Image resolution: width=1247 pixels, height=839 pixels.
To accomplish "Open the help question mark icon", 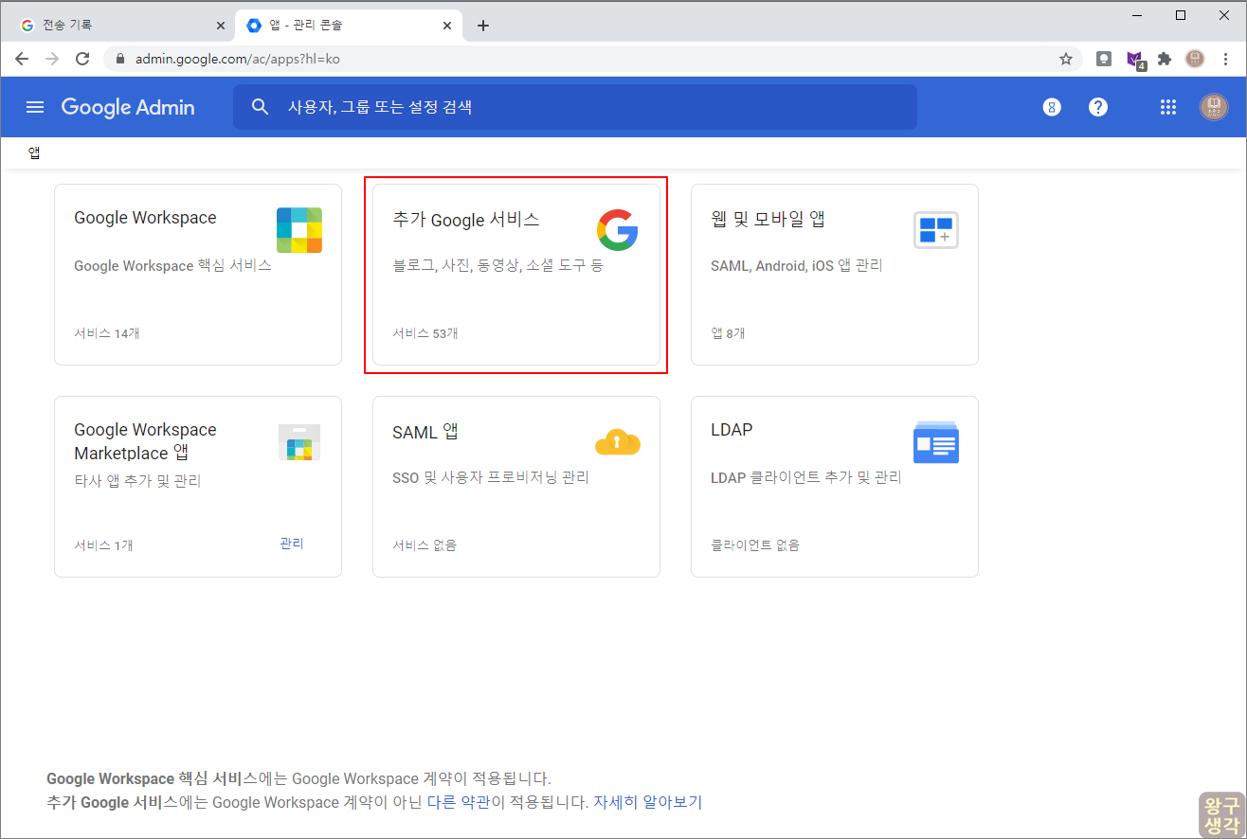I will pyautogui.click(x=1098, y=107).
